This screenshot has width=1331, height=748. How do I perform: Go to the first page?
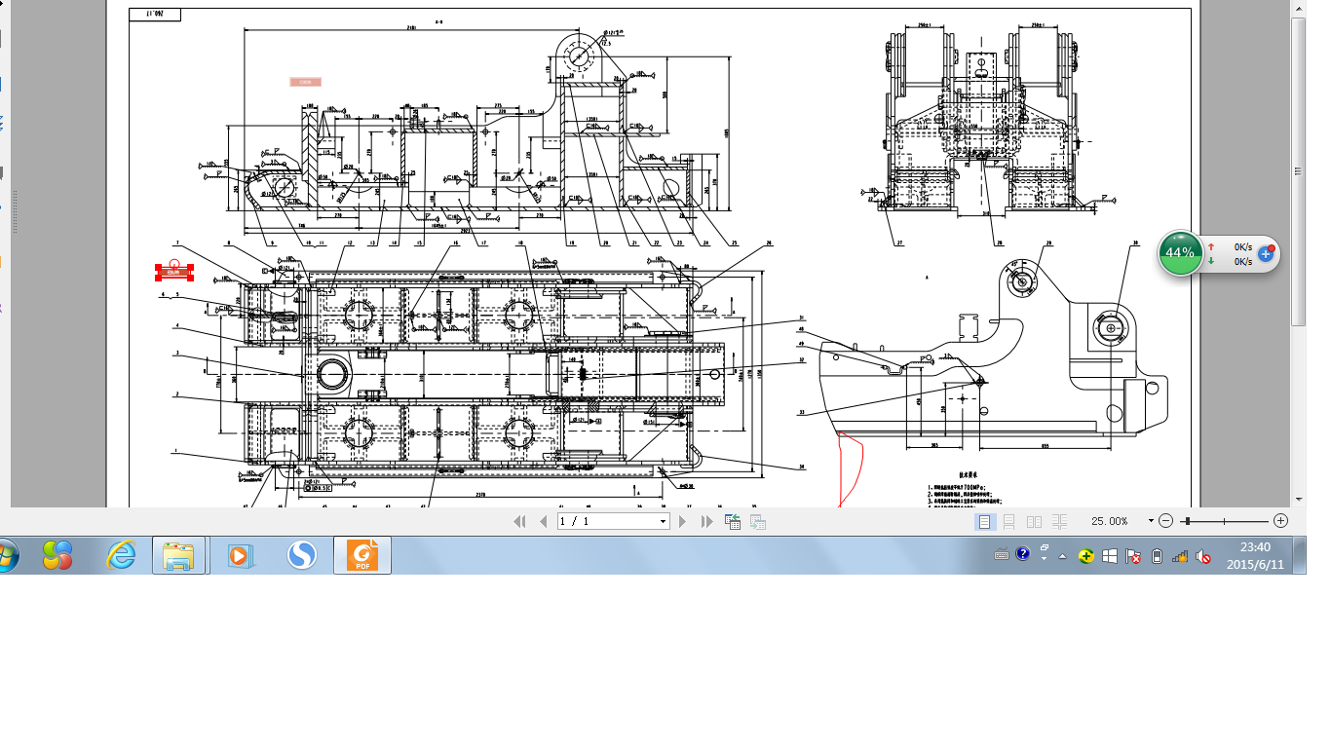520,522
